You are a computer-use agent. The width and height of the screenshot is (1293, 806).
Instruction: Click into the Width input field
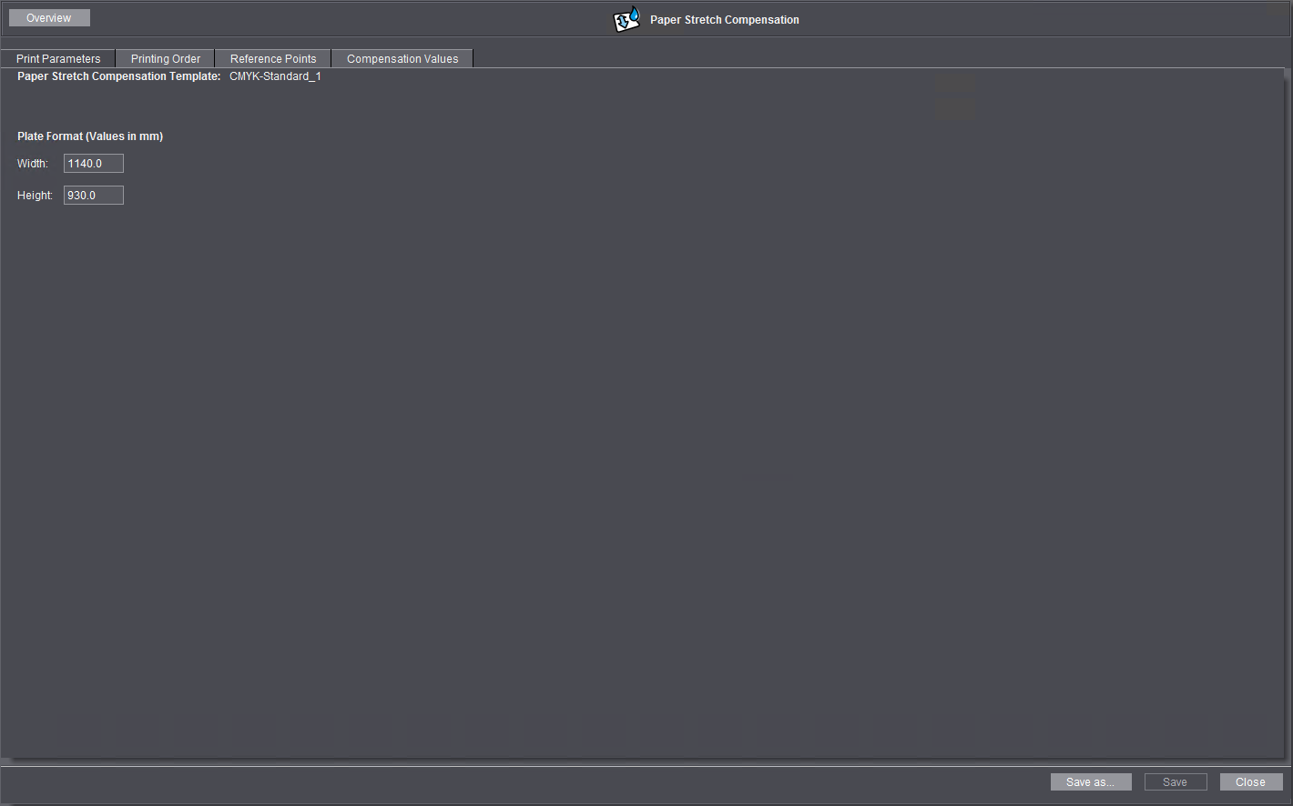[94, 164]
